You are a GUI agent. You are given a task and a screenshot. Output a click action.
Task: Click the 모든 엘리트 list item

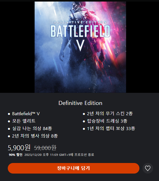[24, 121]
